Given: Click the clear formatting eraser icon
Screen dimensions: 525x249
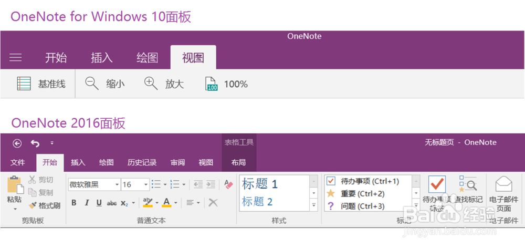Looking at the screenshot, I should click(229, 184).
